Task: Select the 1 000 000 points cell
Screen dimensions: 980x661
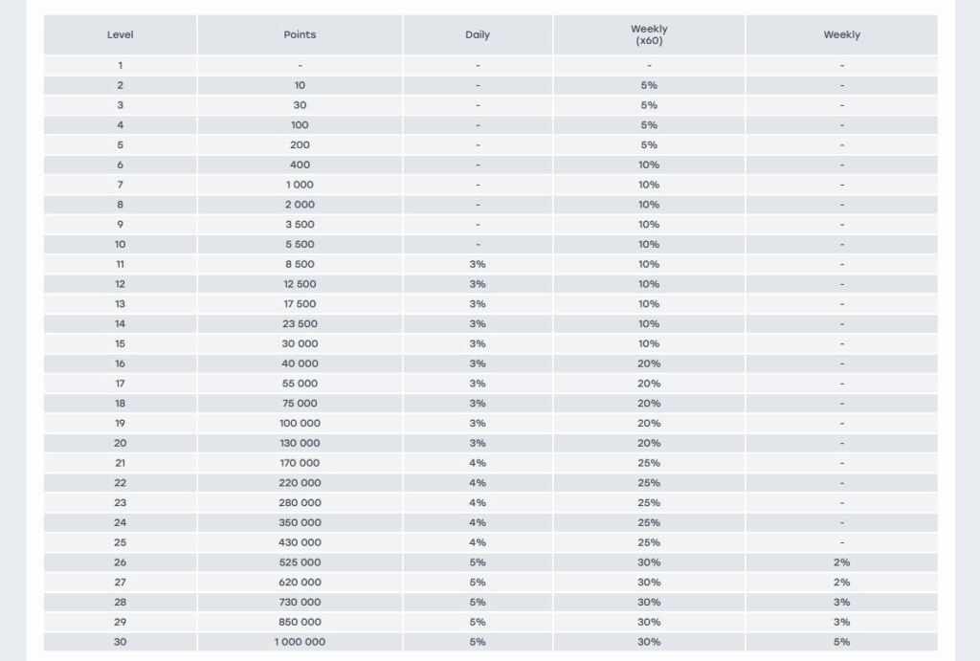Action: (x=300, y=642)
